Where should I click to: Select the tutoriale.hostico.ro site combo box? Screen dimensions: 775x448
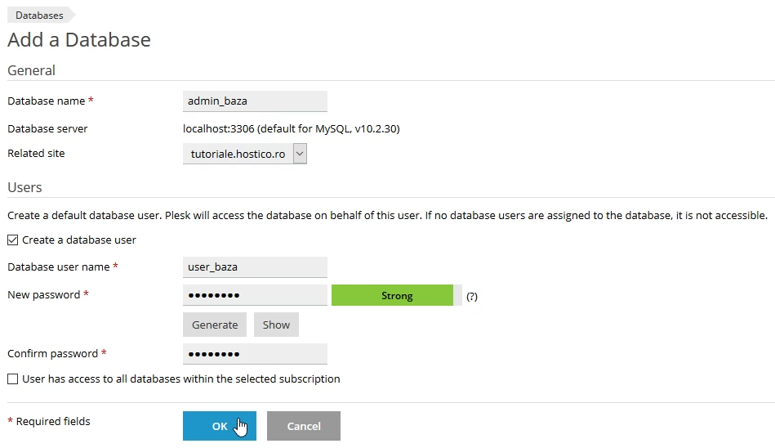click(238, 154)
